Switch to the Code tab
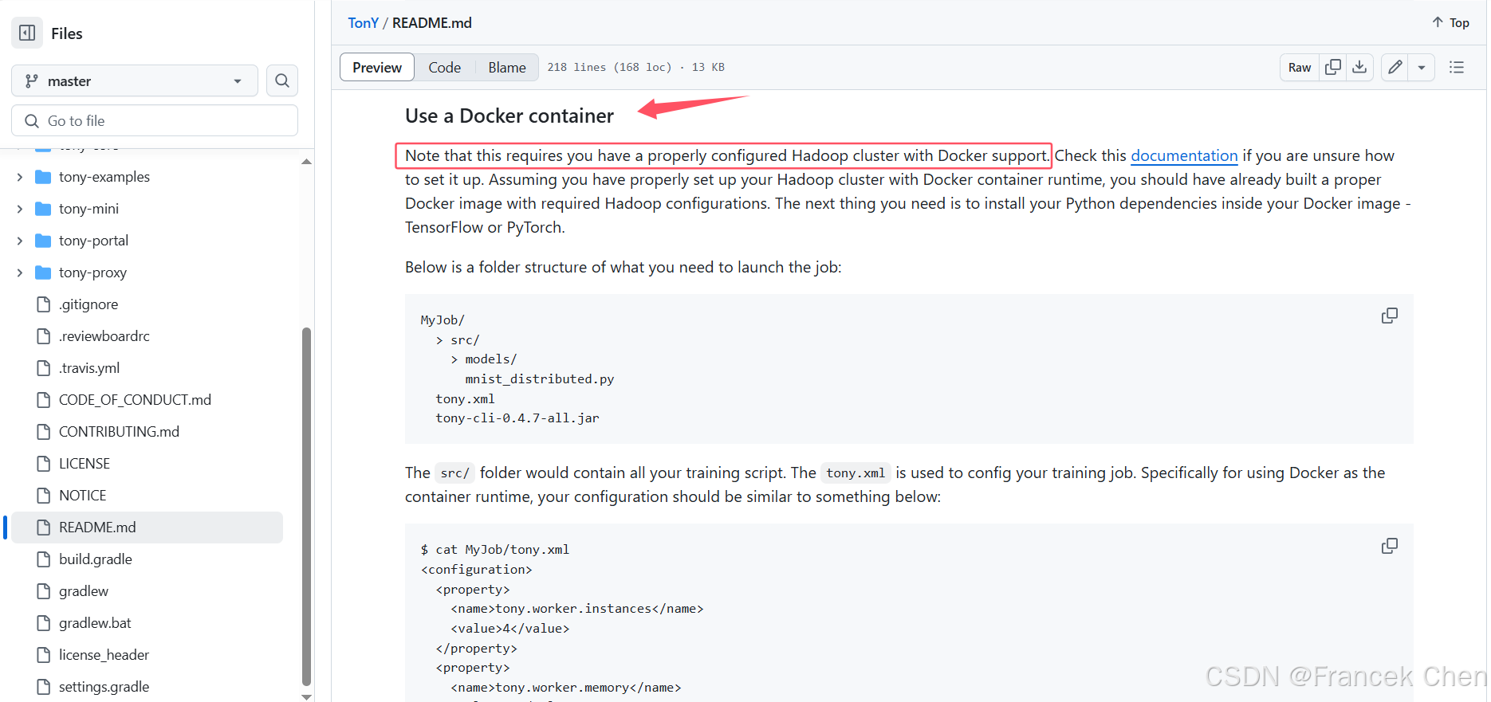1491x702 pixels. tap(444, 68)
